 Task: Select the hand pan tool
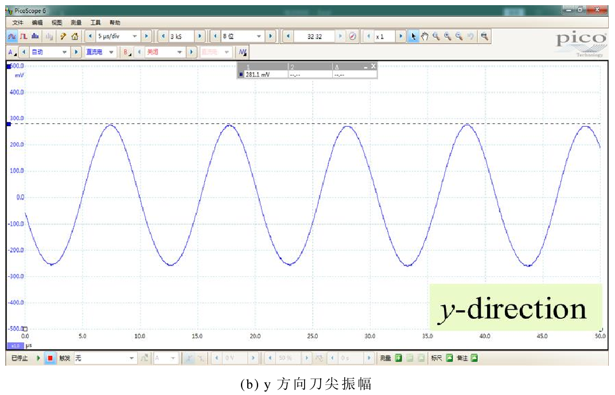pos(425,36)
